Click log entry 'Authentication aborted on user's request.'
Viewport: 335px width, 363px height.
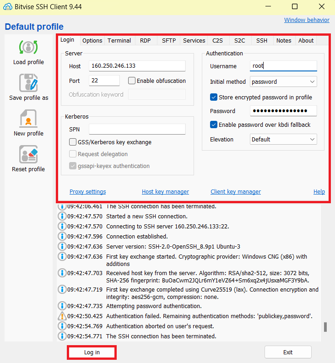click(x=160, y=326)
